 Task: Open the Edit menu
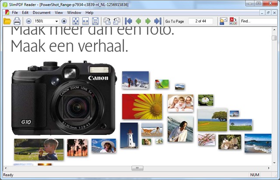25,13
